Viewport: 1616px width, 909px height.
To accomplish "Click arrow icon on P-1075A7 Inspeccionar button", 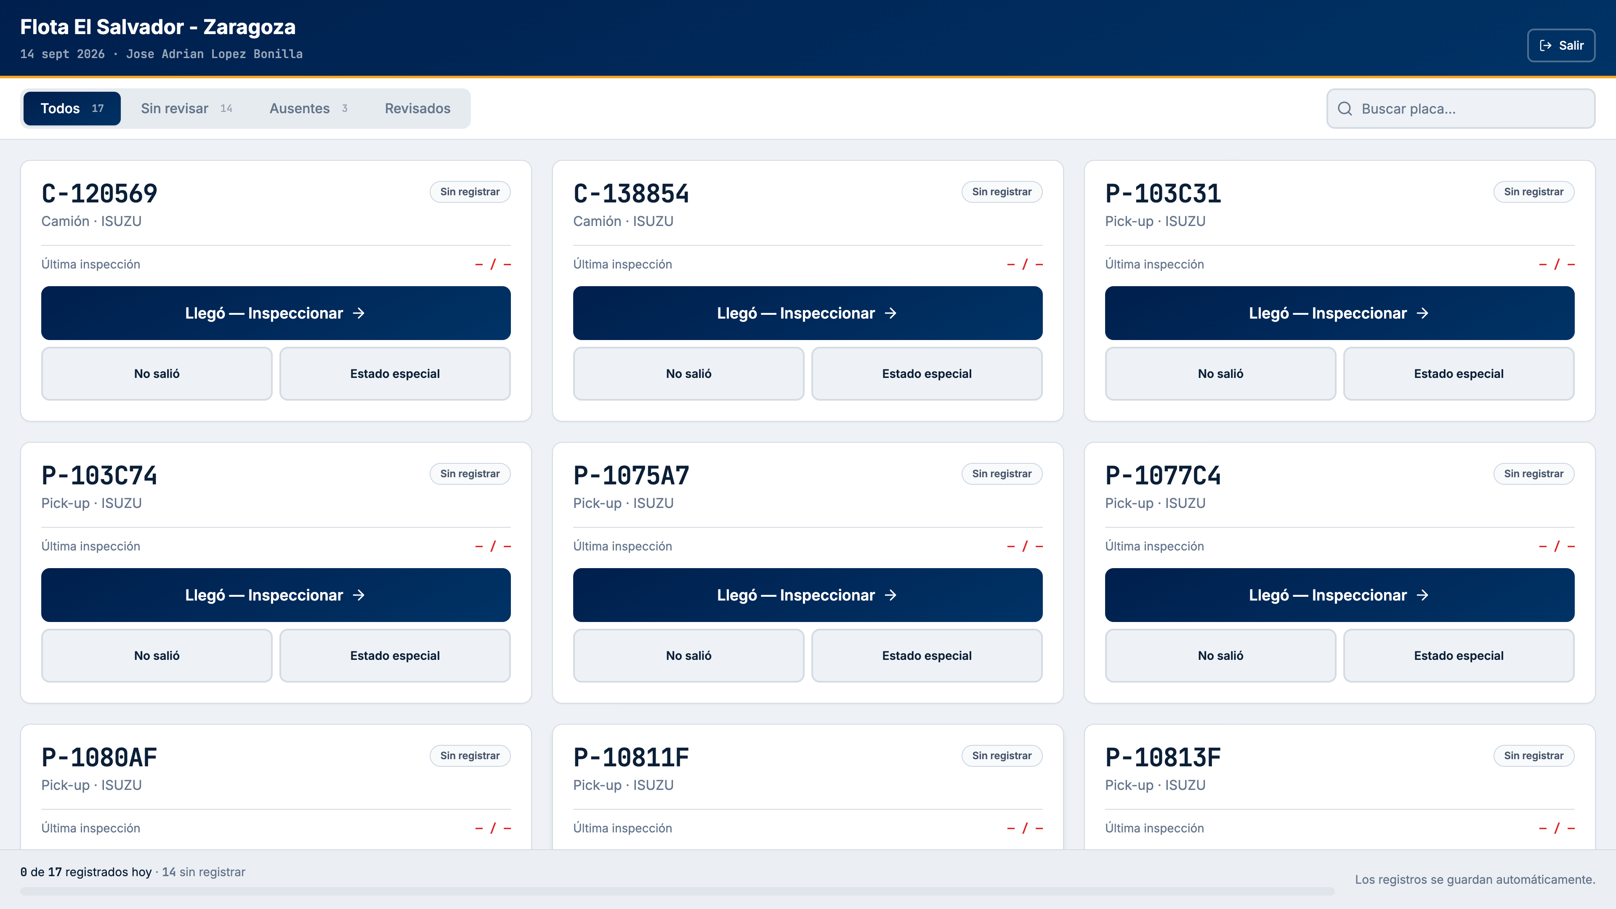I will tap(891, 595).
